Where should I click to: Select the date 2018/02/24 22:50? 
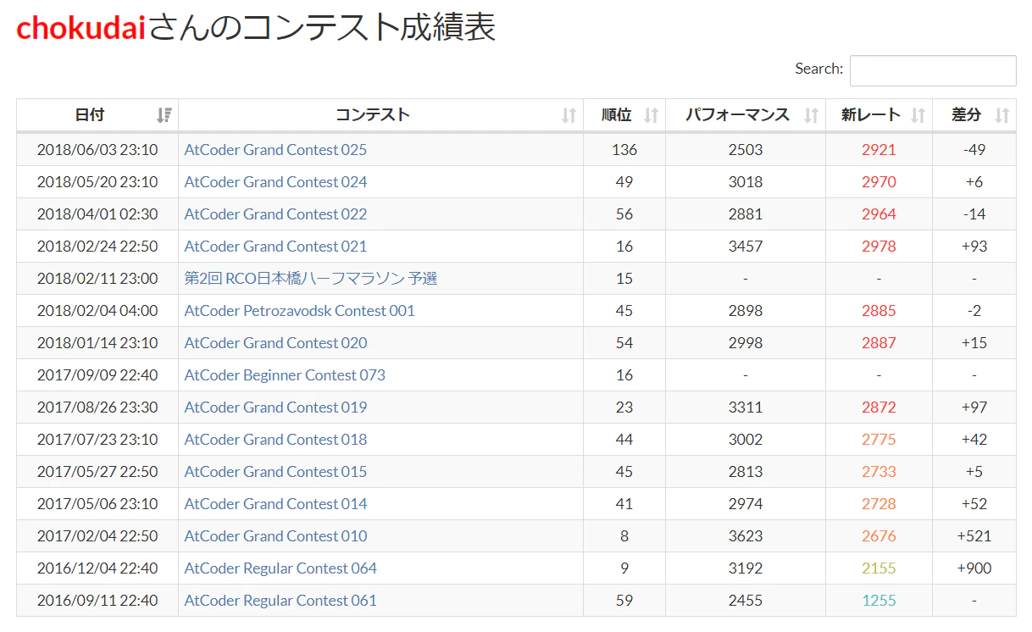point(97,247)
